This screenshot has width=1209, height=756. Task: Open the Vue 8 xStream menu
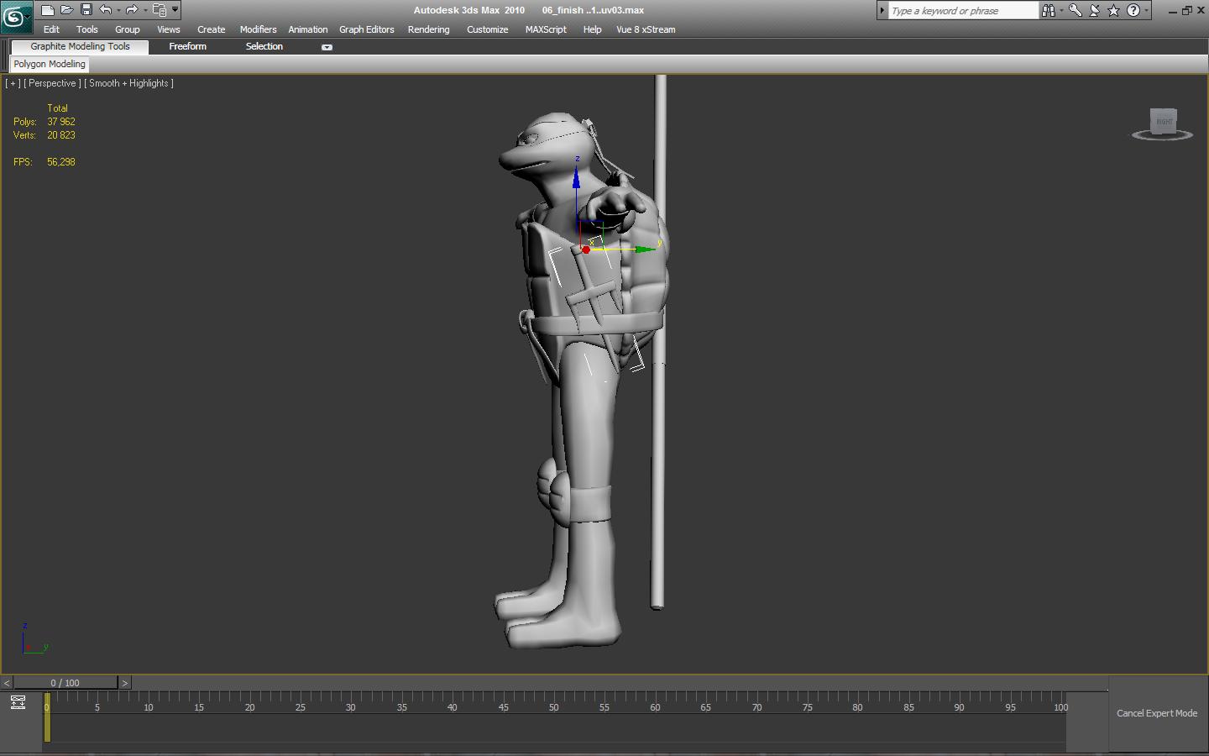click(x=646, y=29)
